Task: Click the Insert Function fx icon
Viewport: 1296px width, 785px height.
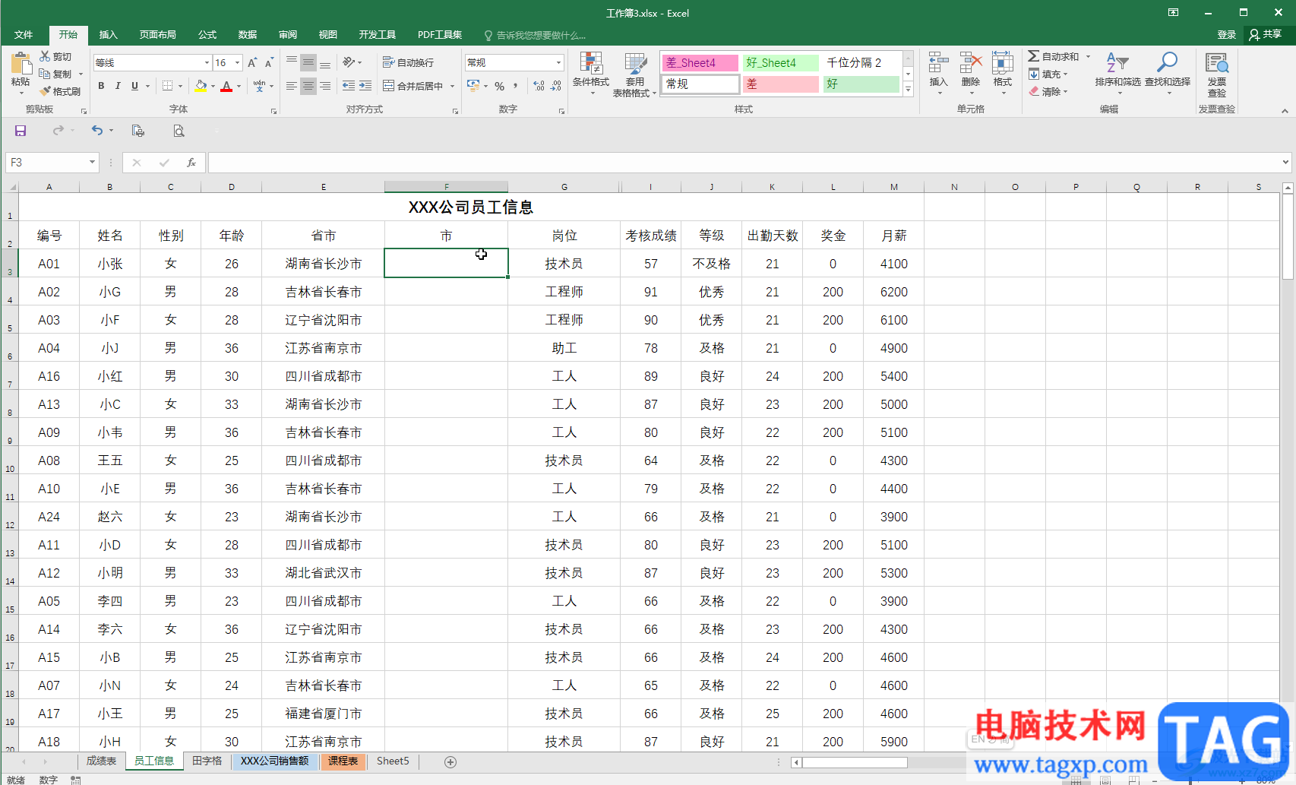Action: click(x=191, y=163)
